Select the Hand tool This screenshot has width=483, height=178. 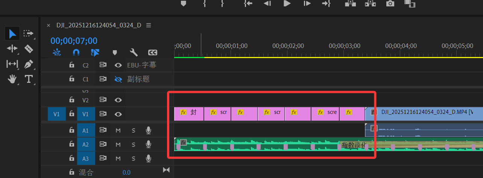tap(12, 79)
